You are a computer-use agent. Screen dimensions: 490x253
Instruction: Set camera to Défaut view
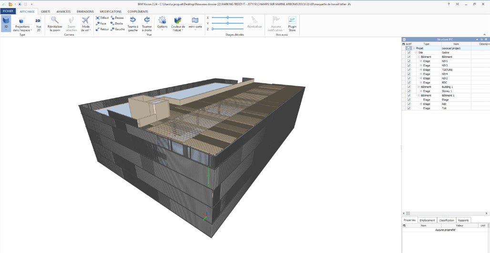102,18
